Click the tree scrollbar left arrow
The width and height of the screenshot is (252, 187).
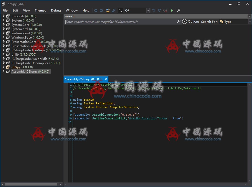click(3, 184)
